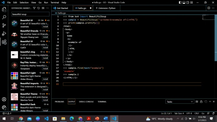The image size is (217, 122).
Task: Open the Explorer view in activity bar
Action: pos(4,9)
